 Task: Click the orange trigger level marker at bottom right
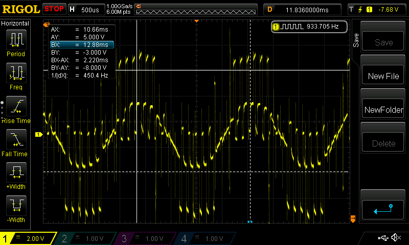tap(353, 219)
